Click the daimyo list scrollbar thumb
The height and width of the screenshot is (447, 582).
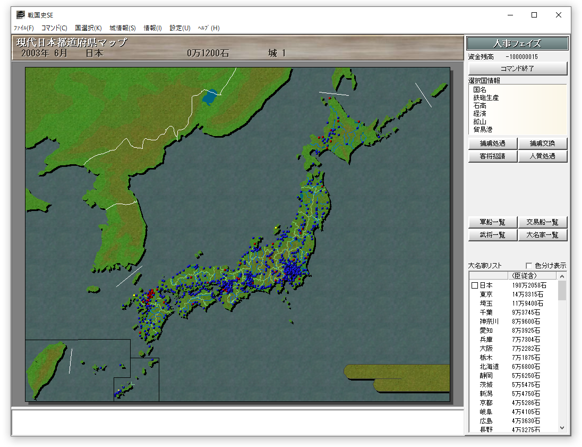pyautogui.click(x=562, y=290)
